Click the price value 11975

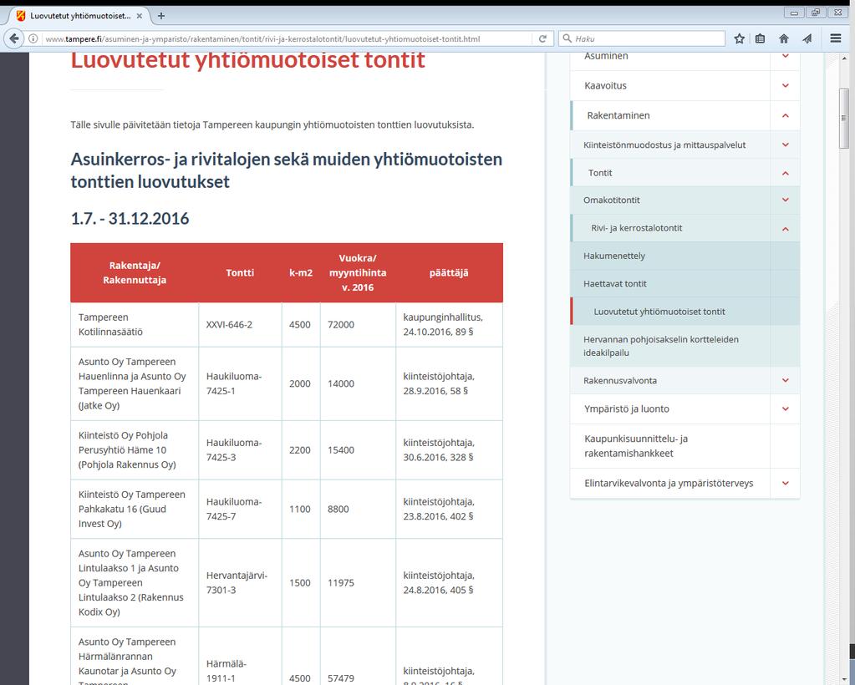click(341, 582)
